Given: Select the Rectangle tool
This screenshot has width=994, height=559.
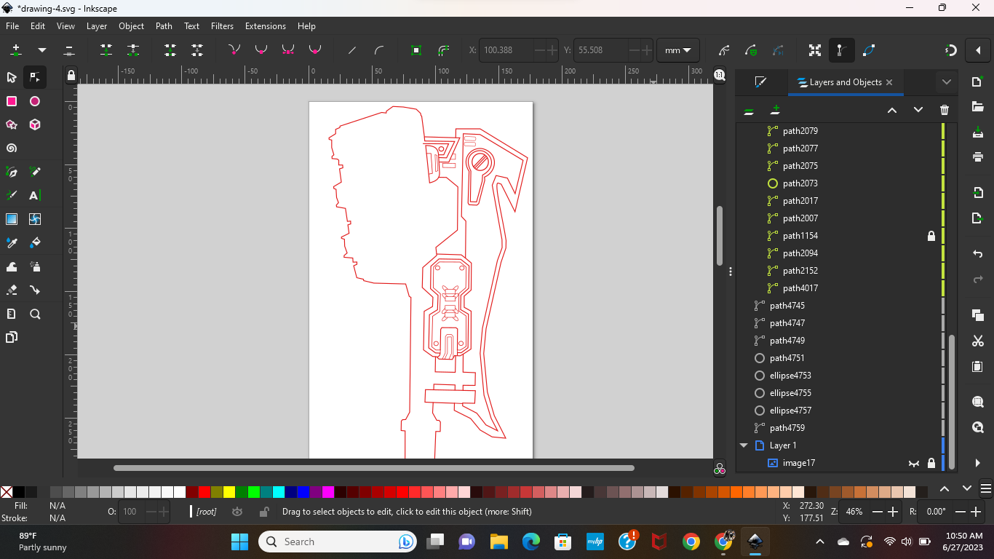Looking at the screenshot, I should tap(12, 101).
